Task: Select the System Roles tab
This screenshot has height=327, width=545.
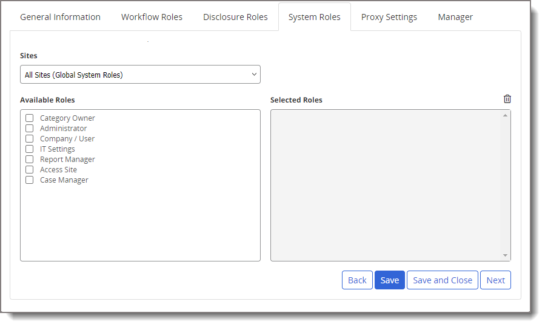Action: click(314, 17)
